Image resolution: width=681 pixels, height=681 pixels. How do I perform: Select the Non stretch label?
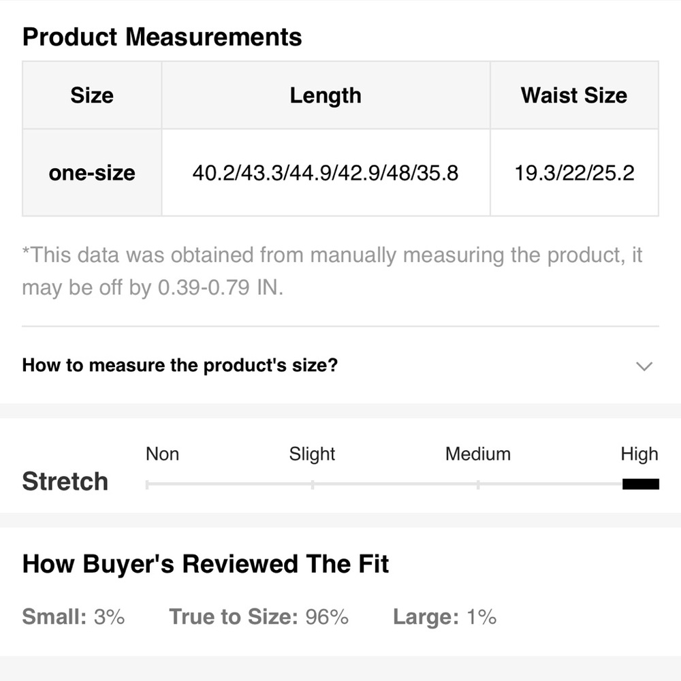tap(162, 454)
